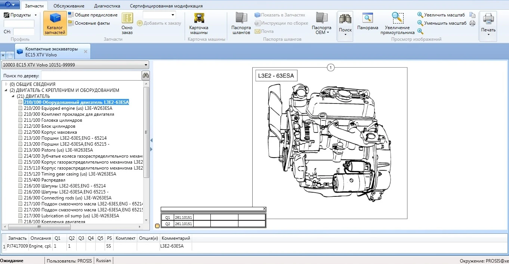This screenshot has width=509, height=264.
Task: Click in the Поиск по дереву search field
Action: tap(91, 76)
